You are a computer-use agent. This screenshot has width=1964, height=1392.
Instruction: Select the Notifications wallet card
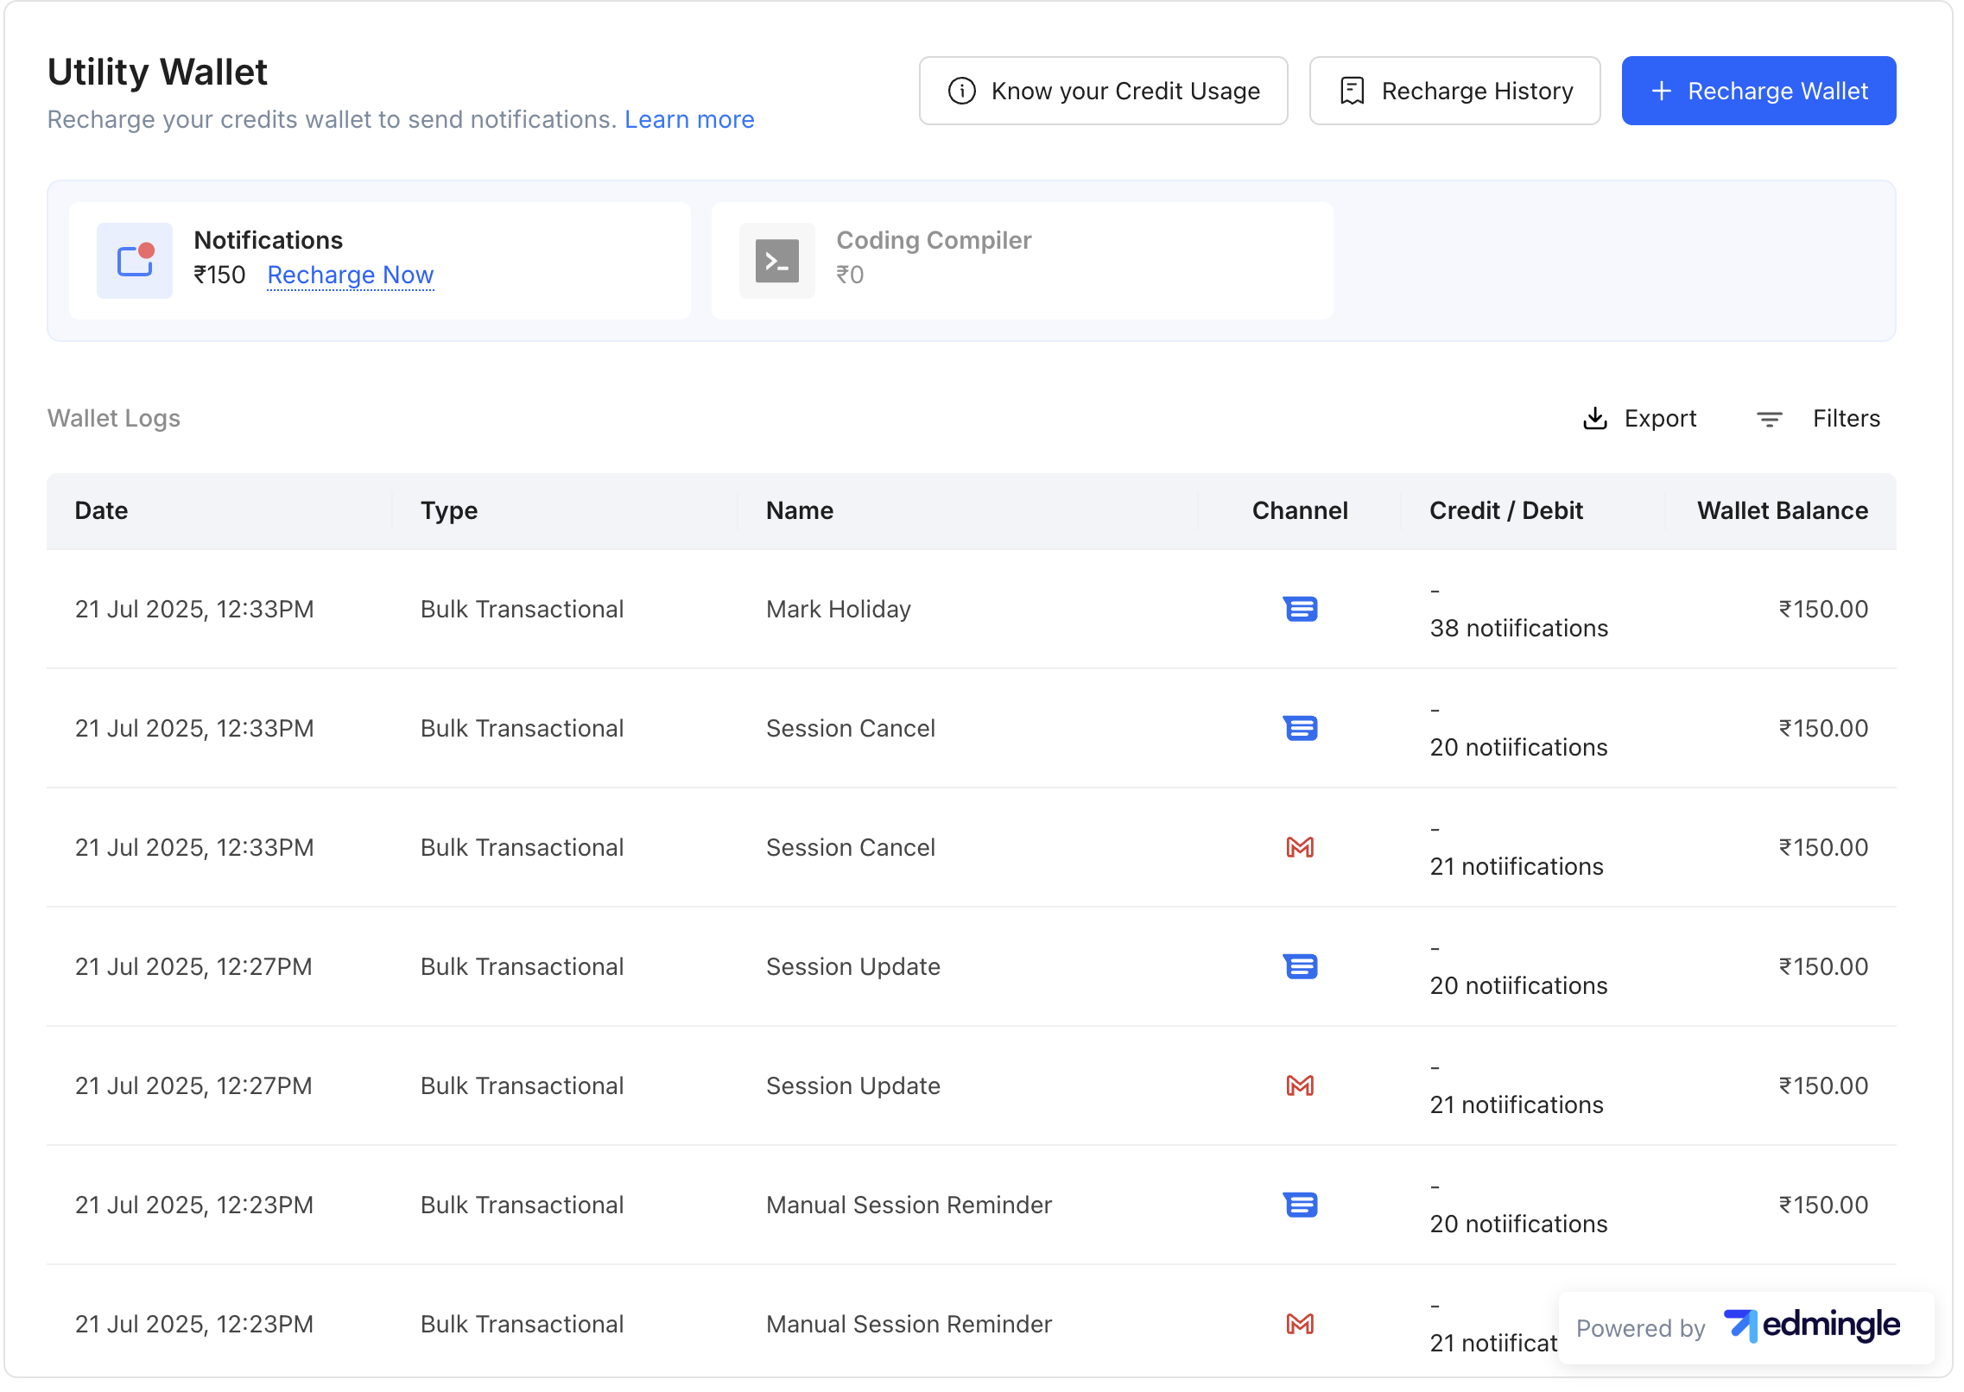[380, 261]
